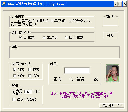
Task: Click the 错误: label text
Action: pos(81,79)
